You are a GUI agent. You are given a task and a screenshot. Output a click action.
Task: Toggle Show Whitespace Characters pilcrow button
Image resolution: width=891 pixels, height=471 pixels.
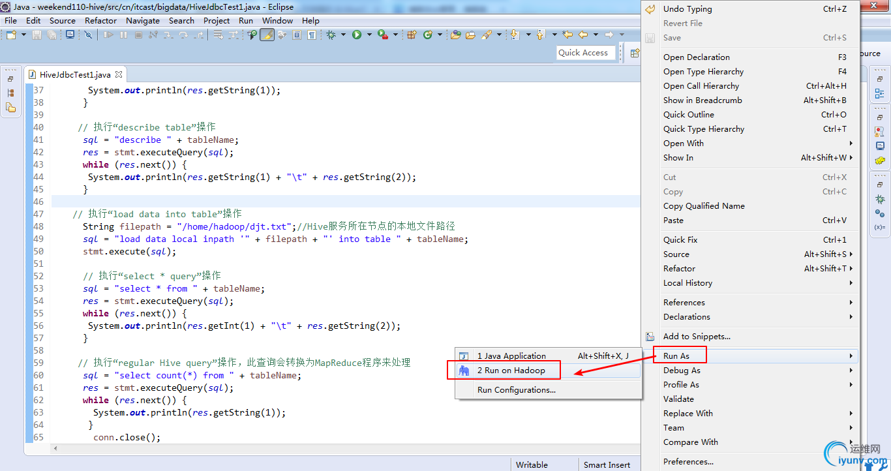312,35
